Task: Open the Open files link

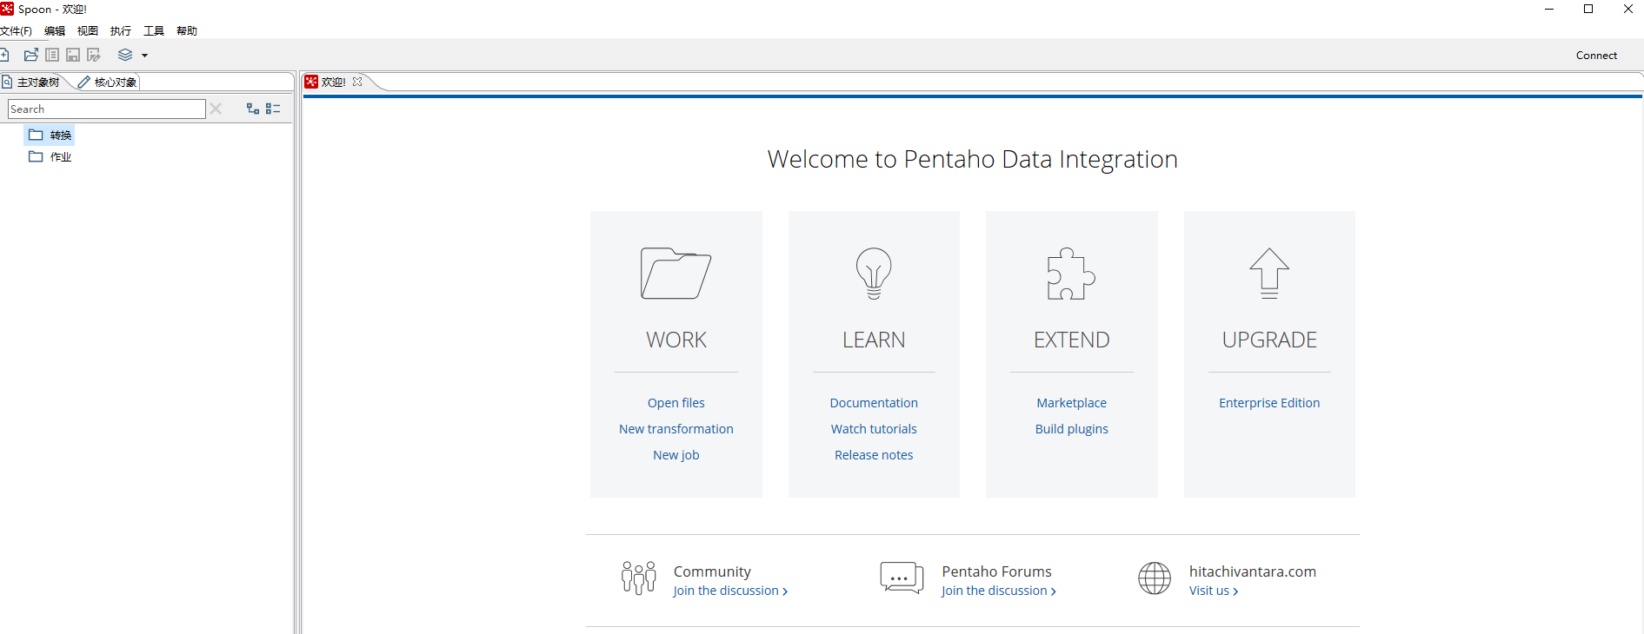Action: [x=676, y=403]
